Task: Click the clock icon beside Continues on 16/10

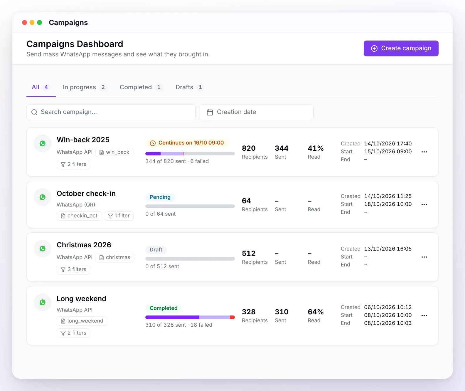Action: pos(153,143)
